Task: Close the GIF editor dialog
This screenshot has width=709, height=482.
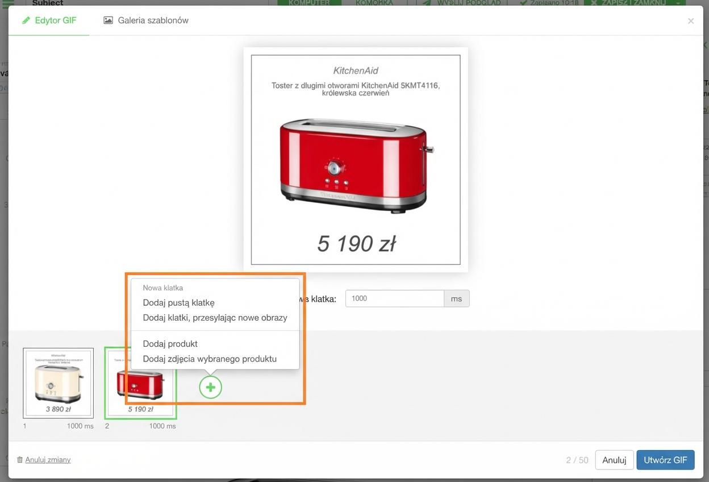Action: (691, 21)
